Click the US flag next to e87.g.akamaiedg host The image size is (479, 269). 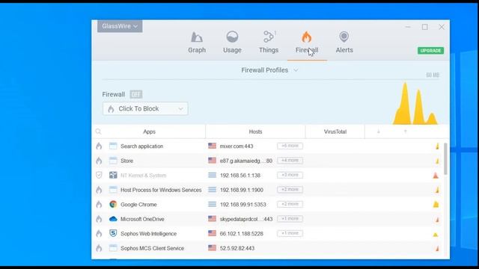click(x=212, y=161)
